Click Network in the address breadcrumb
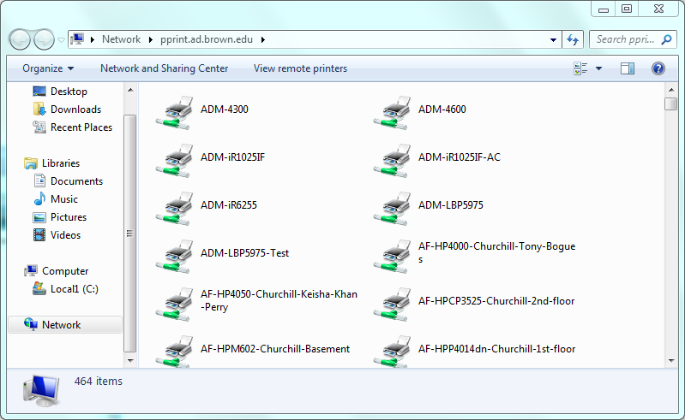Screen dimensions: 685x420 [x=121, y=39]
